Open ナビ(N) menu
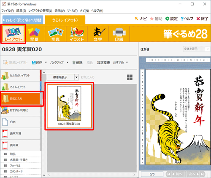Screen dimensions: 211x178 (84, 11)
